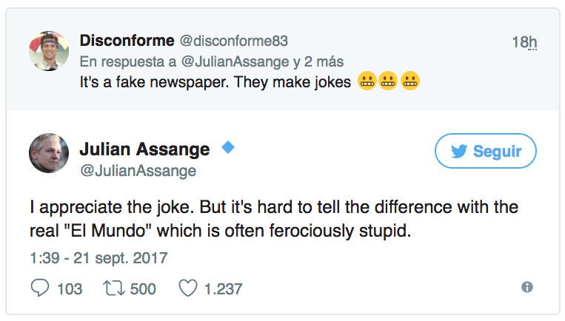Click the retweet arrows icon
Viewport: 565px width, 321px height.
(x=114, y=288)
